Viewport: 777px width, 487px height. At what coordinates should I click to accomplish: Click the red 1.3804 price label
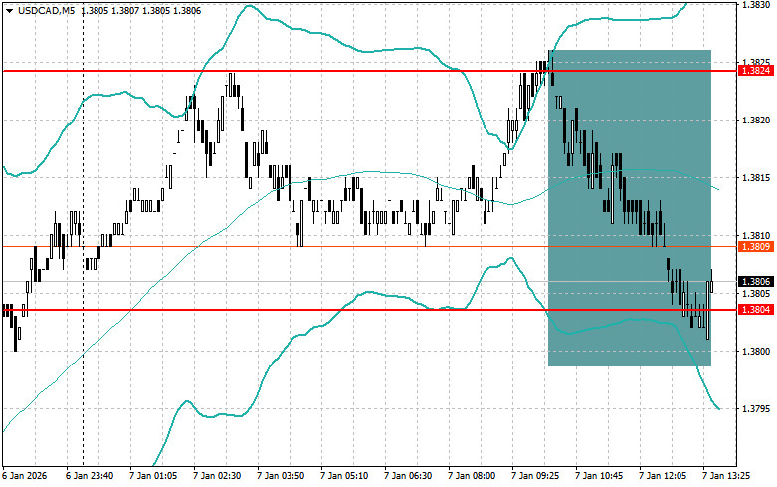pyautogui.click(x=756, y=310)
